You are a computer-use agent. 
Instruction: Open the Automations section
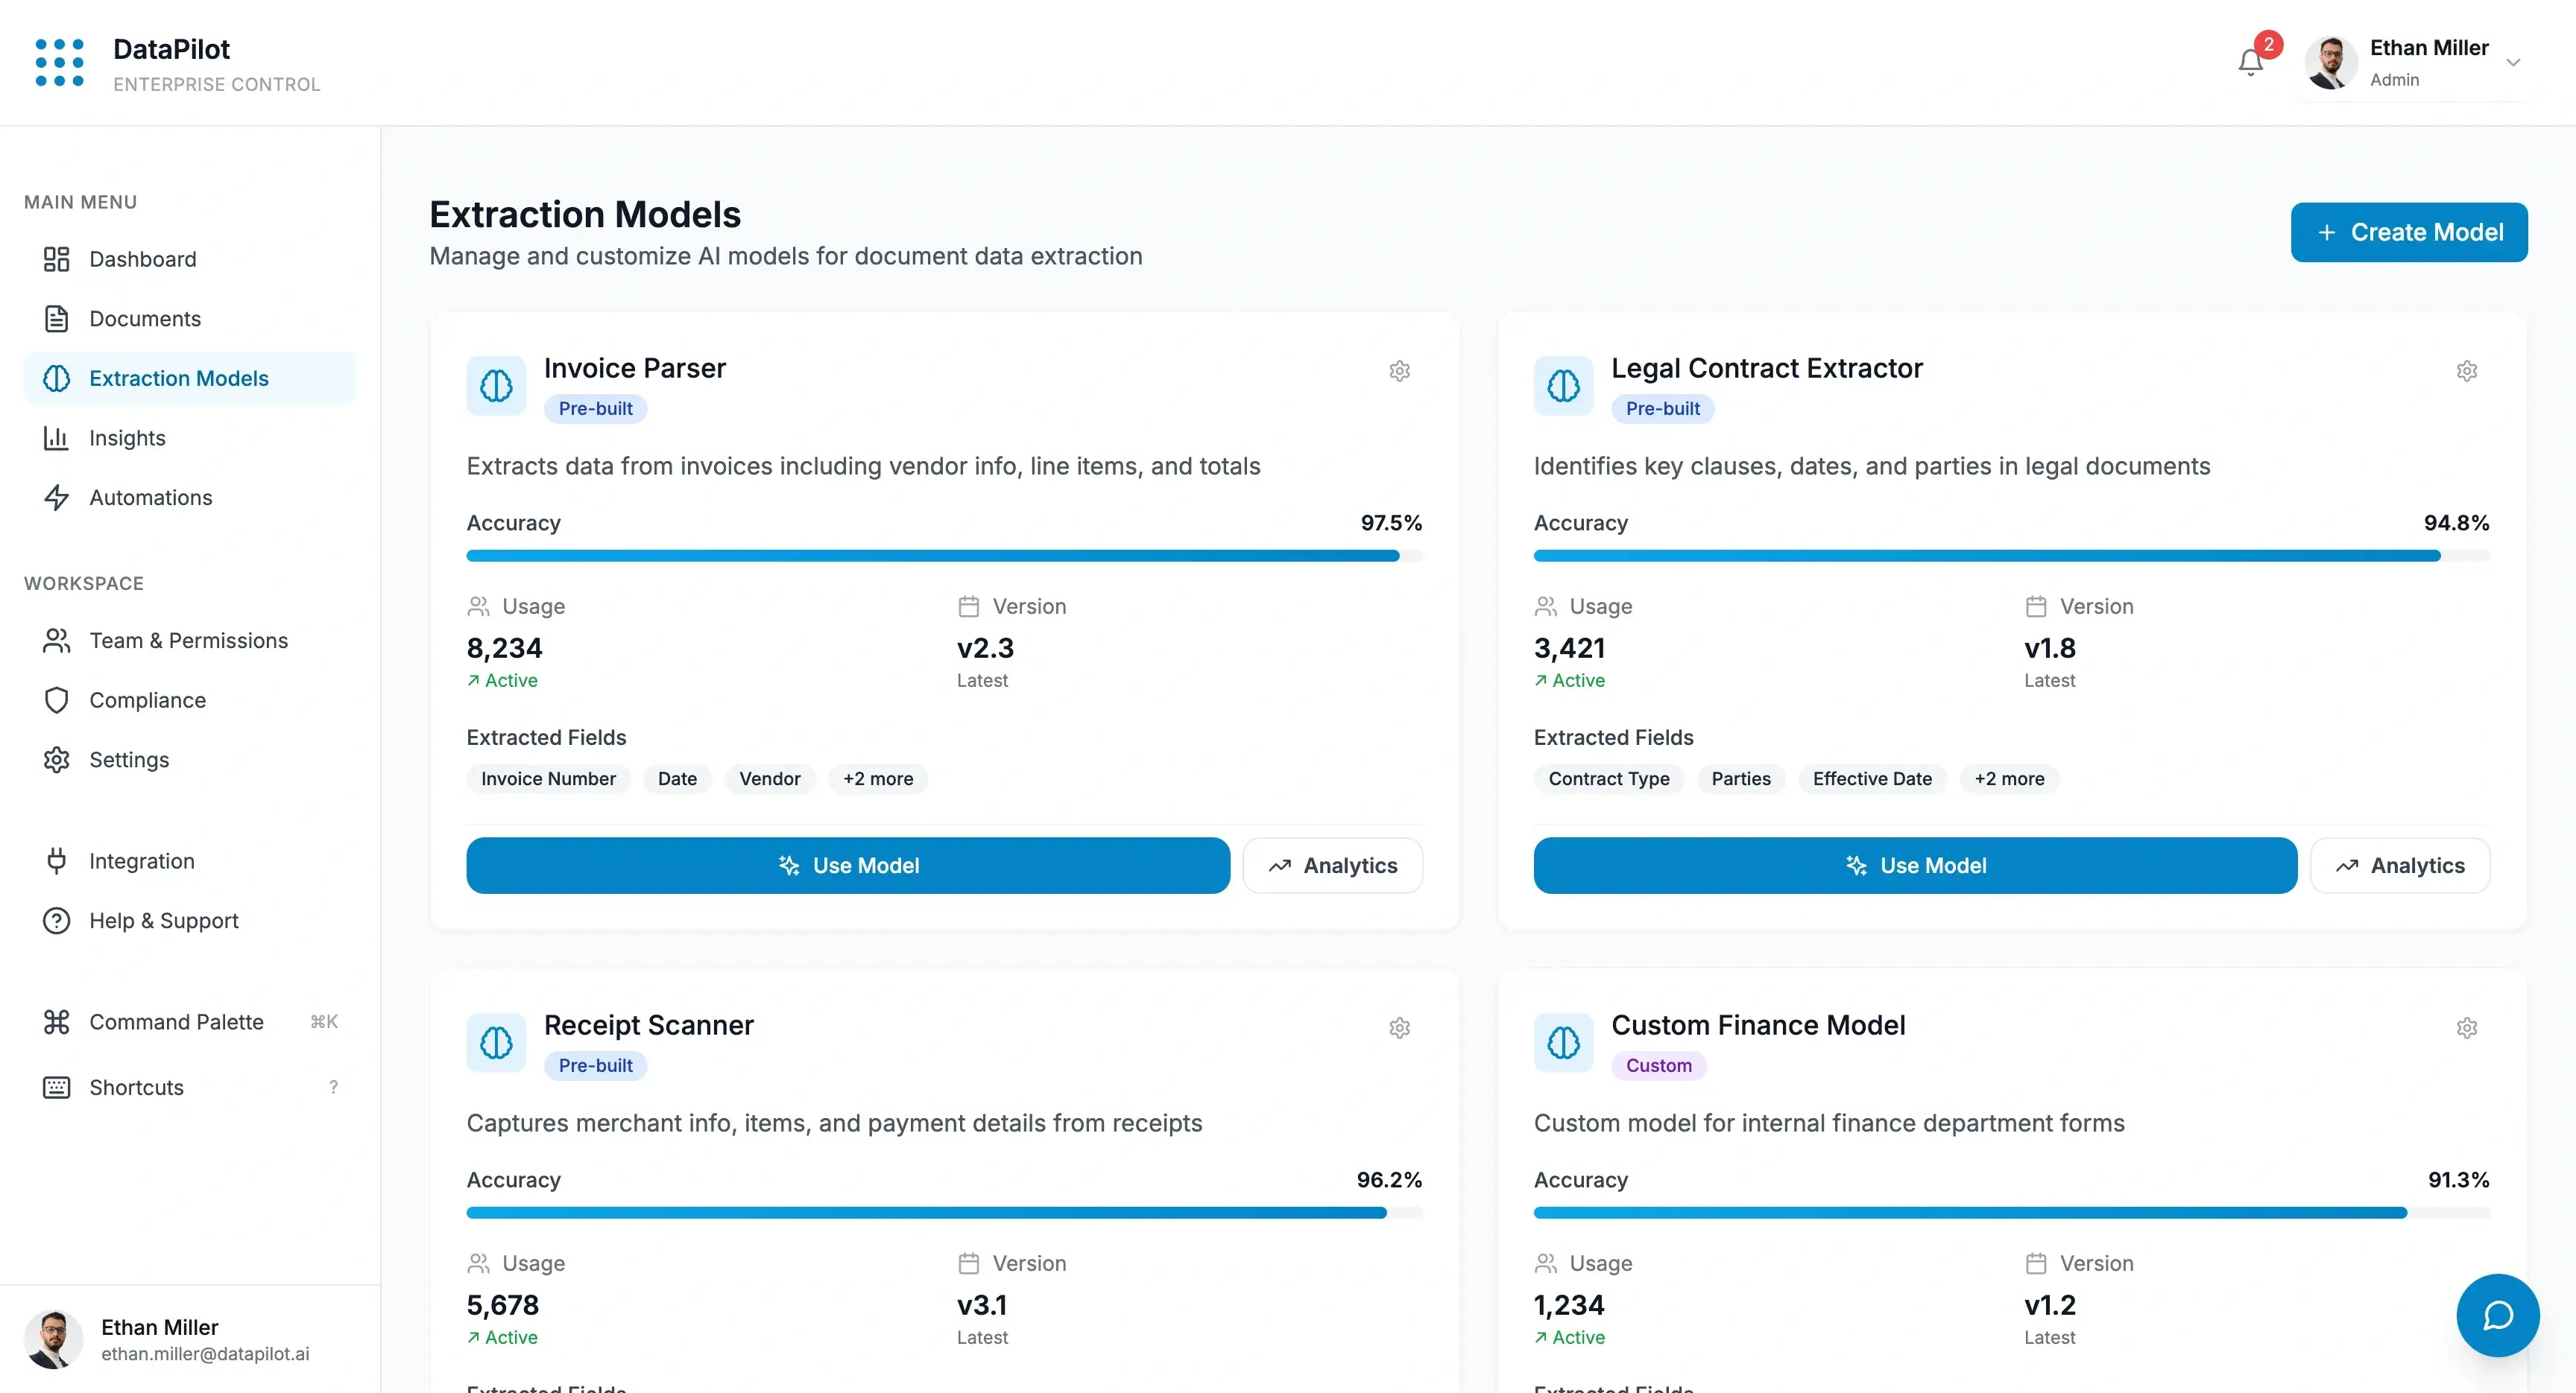[150, 497]
